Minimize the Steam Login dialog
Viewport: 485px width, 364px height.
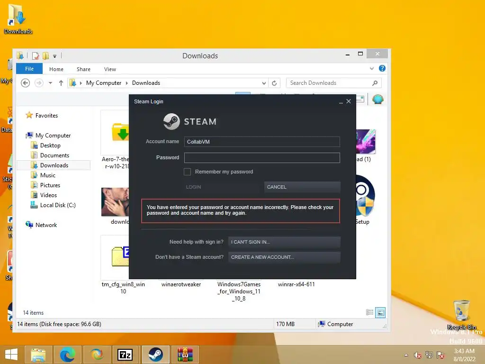341,101
